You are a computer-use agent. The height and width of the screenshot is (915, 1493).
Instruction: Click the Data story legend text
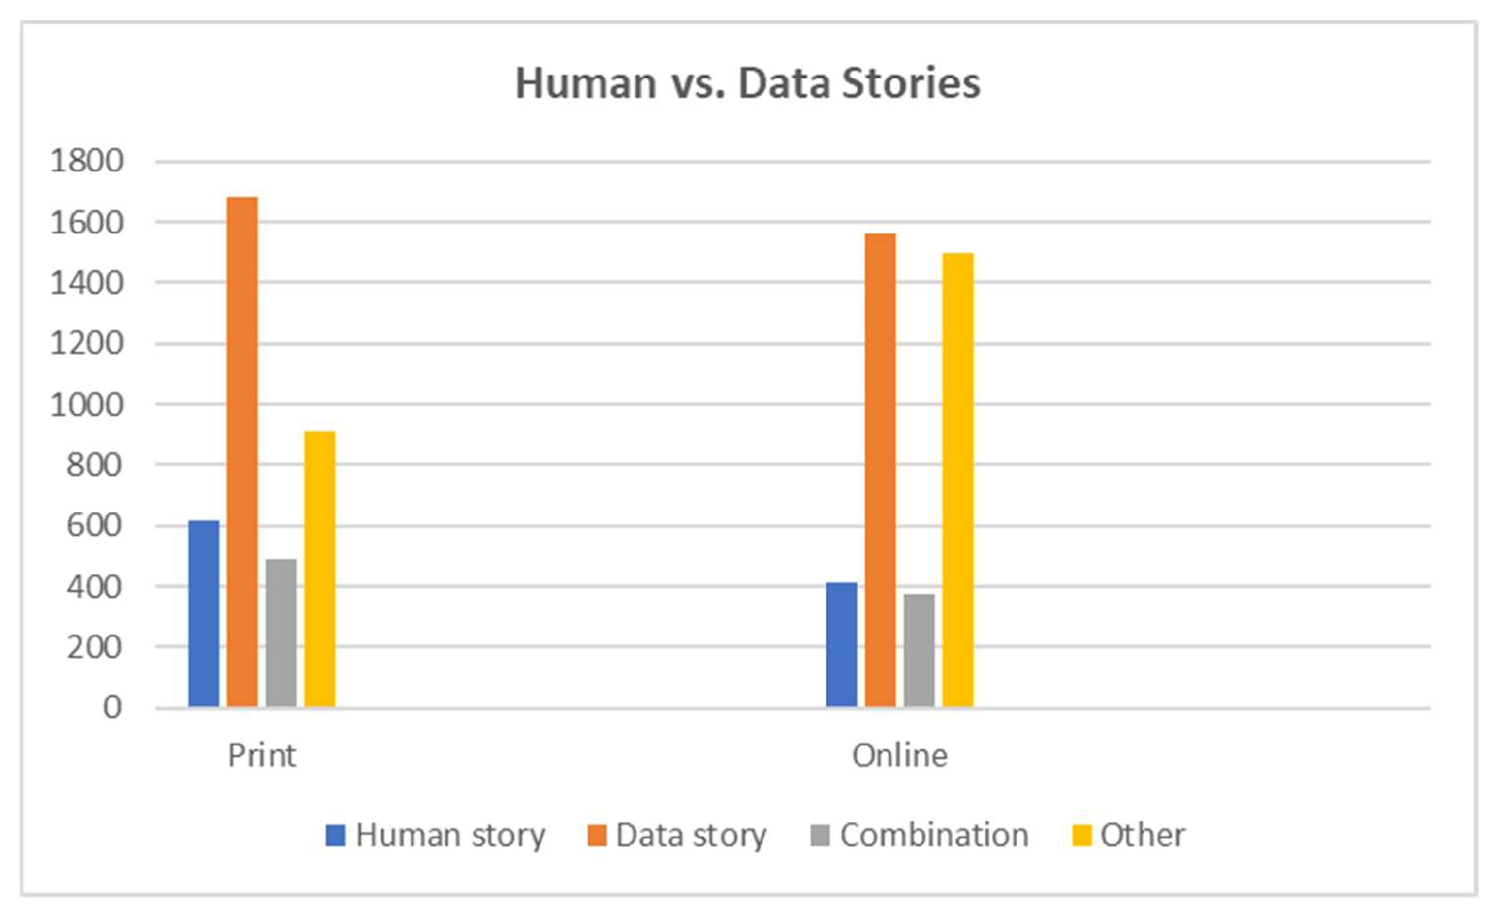[x=691, y=836]
